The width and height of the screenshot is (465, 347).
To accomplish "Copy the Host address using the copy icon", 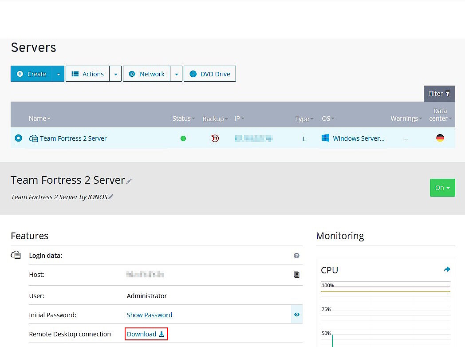I will pyautogui.click(x=296, y=275).
